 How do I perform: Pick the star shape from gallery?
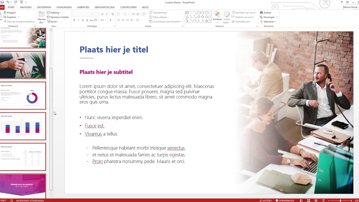(206, 21)
